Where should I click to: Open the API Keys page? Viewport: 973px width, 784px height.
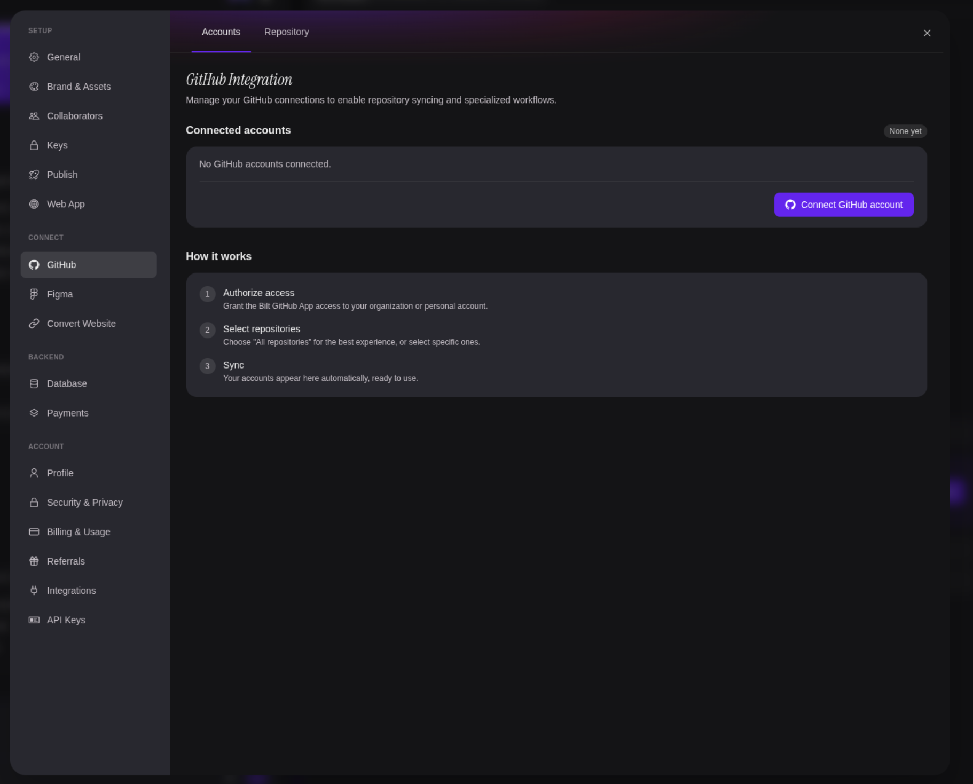(x=89, y=620)
